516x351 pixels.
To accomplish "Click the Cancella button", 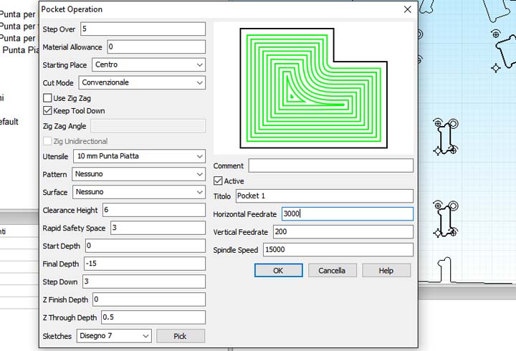I will pyautogui.click(x=333, y=270).
